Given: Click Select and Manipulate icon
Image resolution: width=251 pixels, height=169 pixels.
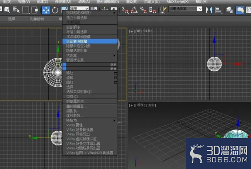Looking at the screenshot, I should pos(104,8).
